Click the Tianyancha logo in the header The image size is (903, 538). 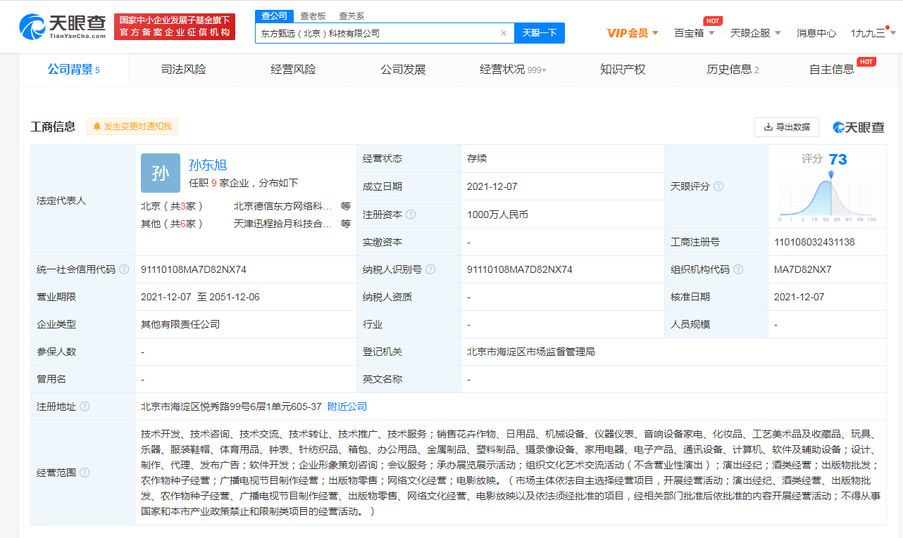pyautogui.click(x=63, y=27)
